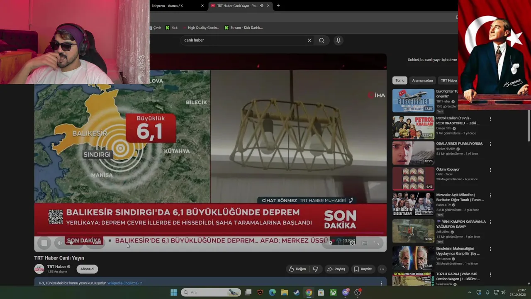Open the Stream - Kick Dashb... bookmark
The height and width of the screenshot is (299, 531).
(244, 28)
